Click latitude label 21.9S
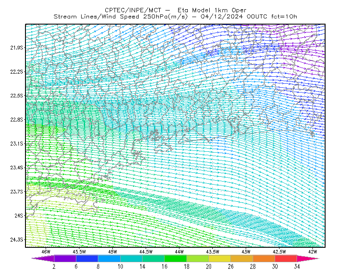This screenshot has width=351, height=271. [x=16, y=47]
